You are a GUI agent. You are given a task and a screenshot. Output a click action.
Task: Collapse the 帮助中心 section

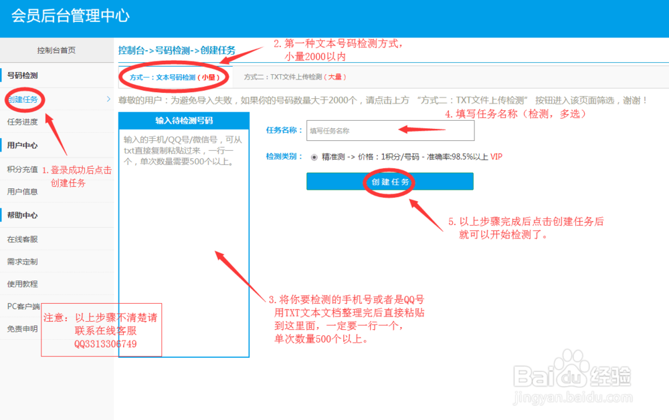point(23,215)
